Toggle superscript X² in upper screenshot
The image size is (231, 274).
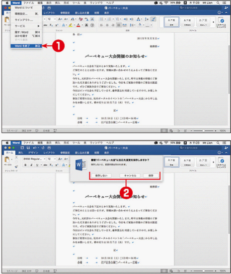57,25
